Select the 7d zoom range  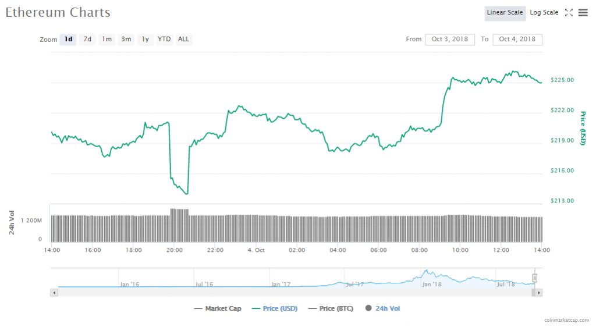click(x=87, y=40)
